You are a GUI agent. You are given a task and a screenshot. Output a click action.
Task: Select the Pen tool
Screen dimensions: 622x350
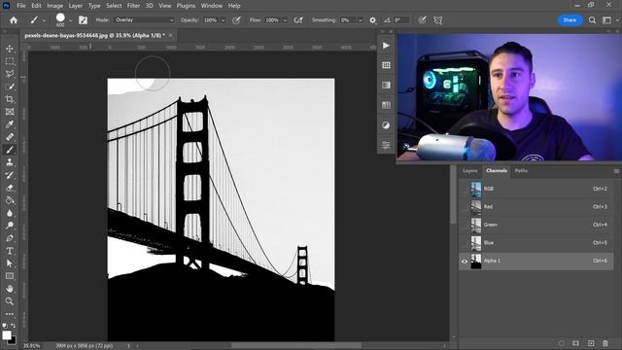pos(10,238)
